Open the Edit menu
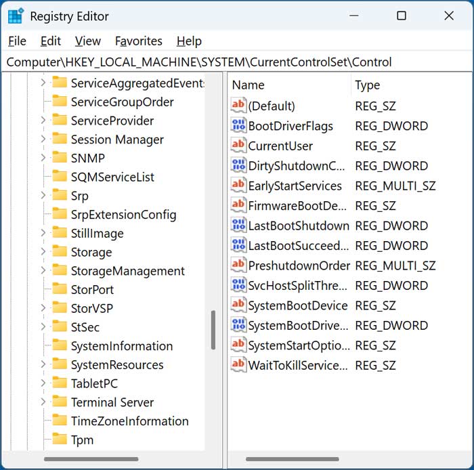Image resolution: width=474 pixels, height=470 pixels. coord(51,41)
